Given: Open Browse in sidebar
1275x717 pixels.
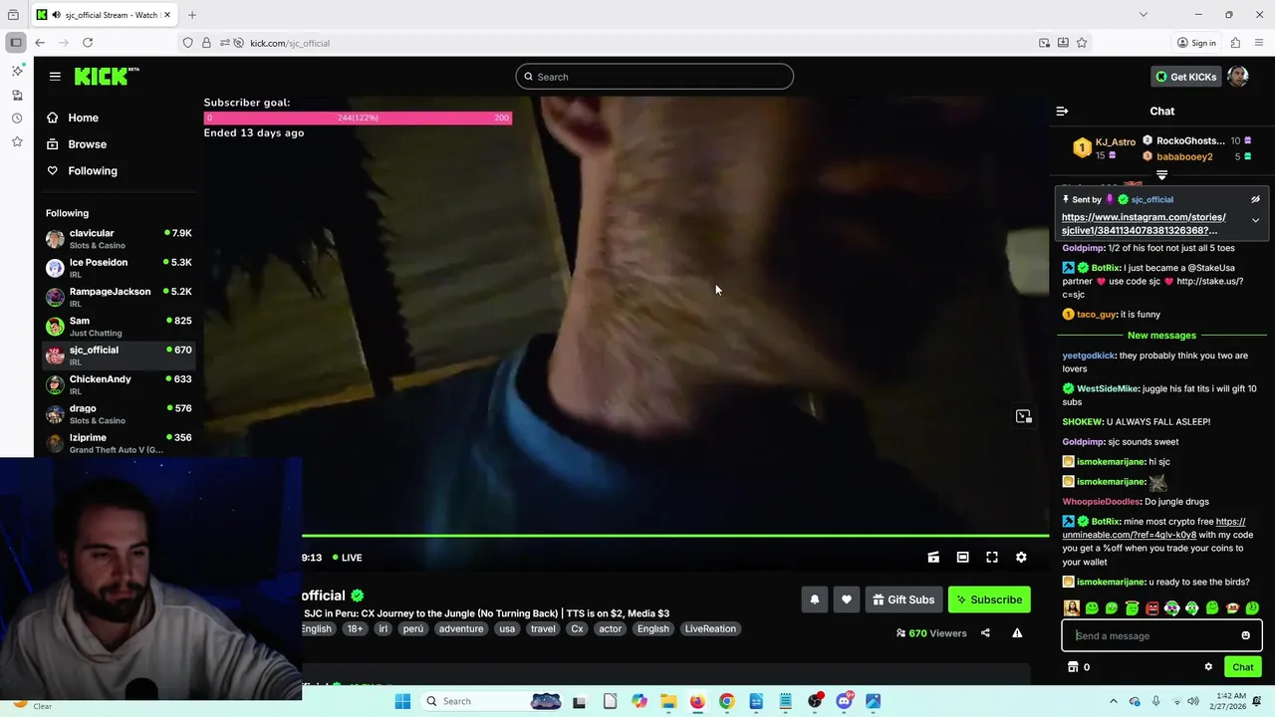Looking at the screenshot, I should tap(77, 144).
